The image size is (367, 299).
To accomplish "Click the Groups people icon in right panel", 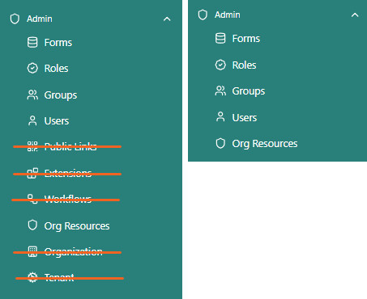I will [220, 91].
